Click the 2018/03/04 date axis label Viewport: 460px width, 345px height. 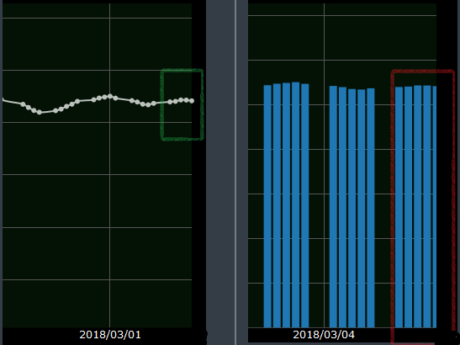point(324,334)
